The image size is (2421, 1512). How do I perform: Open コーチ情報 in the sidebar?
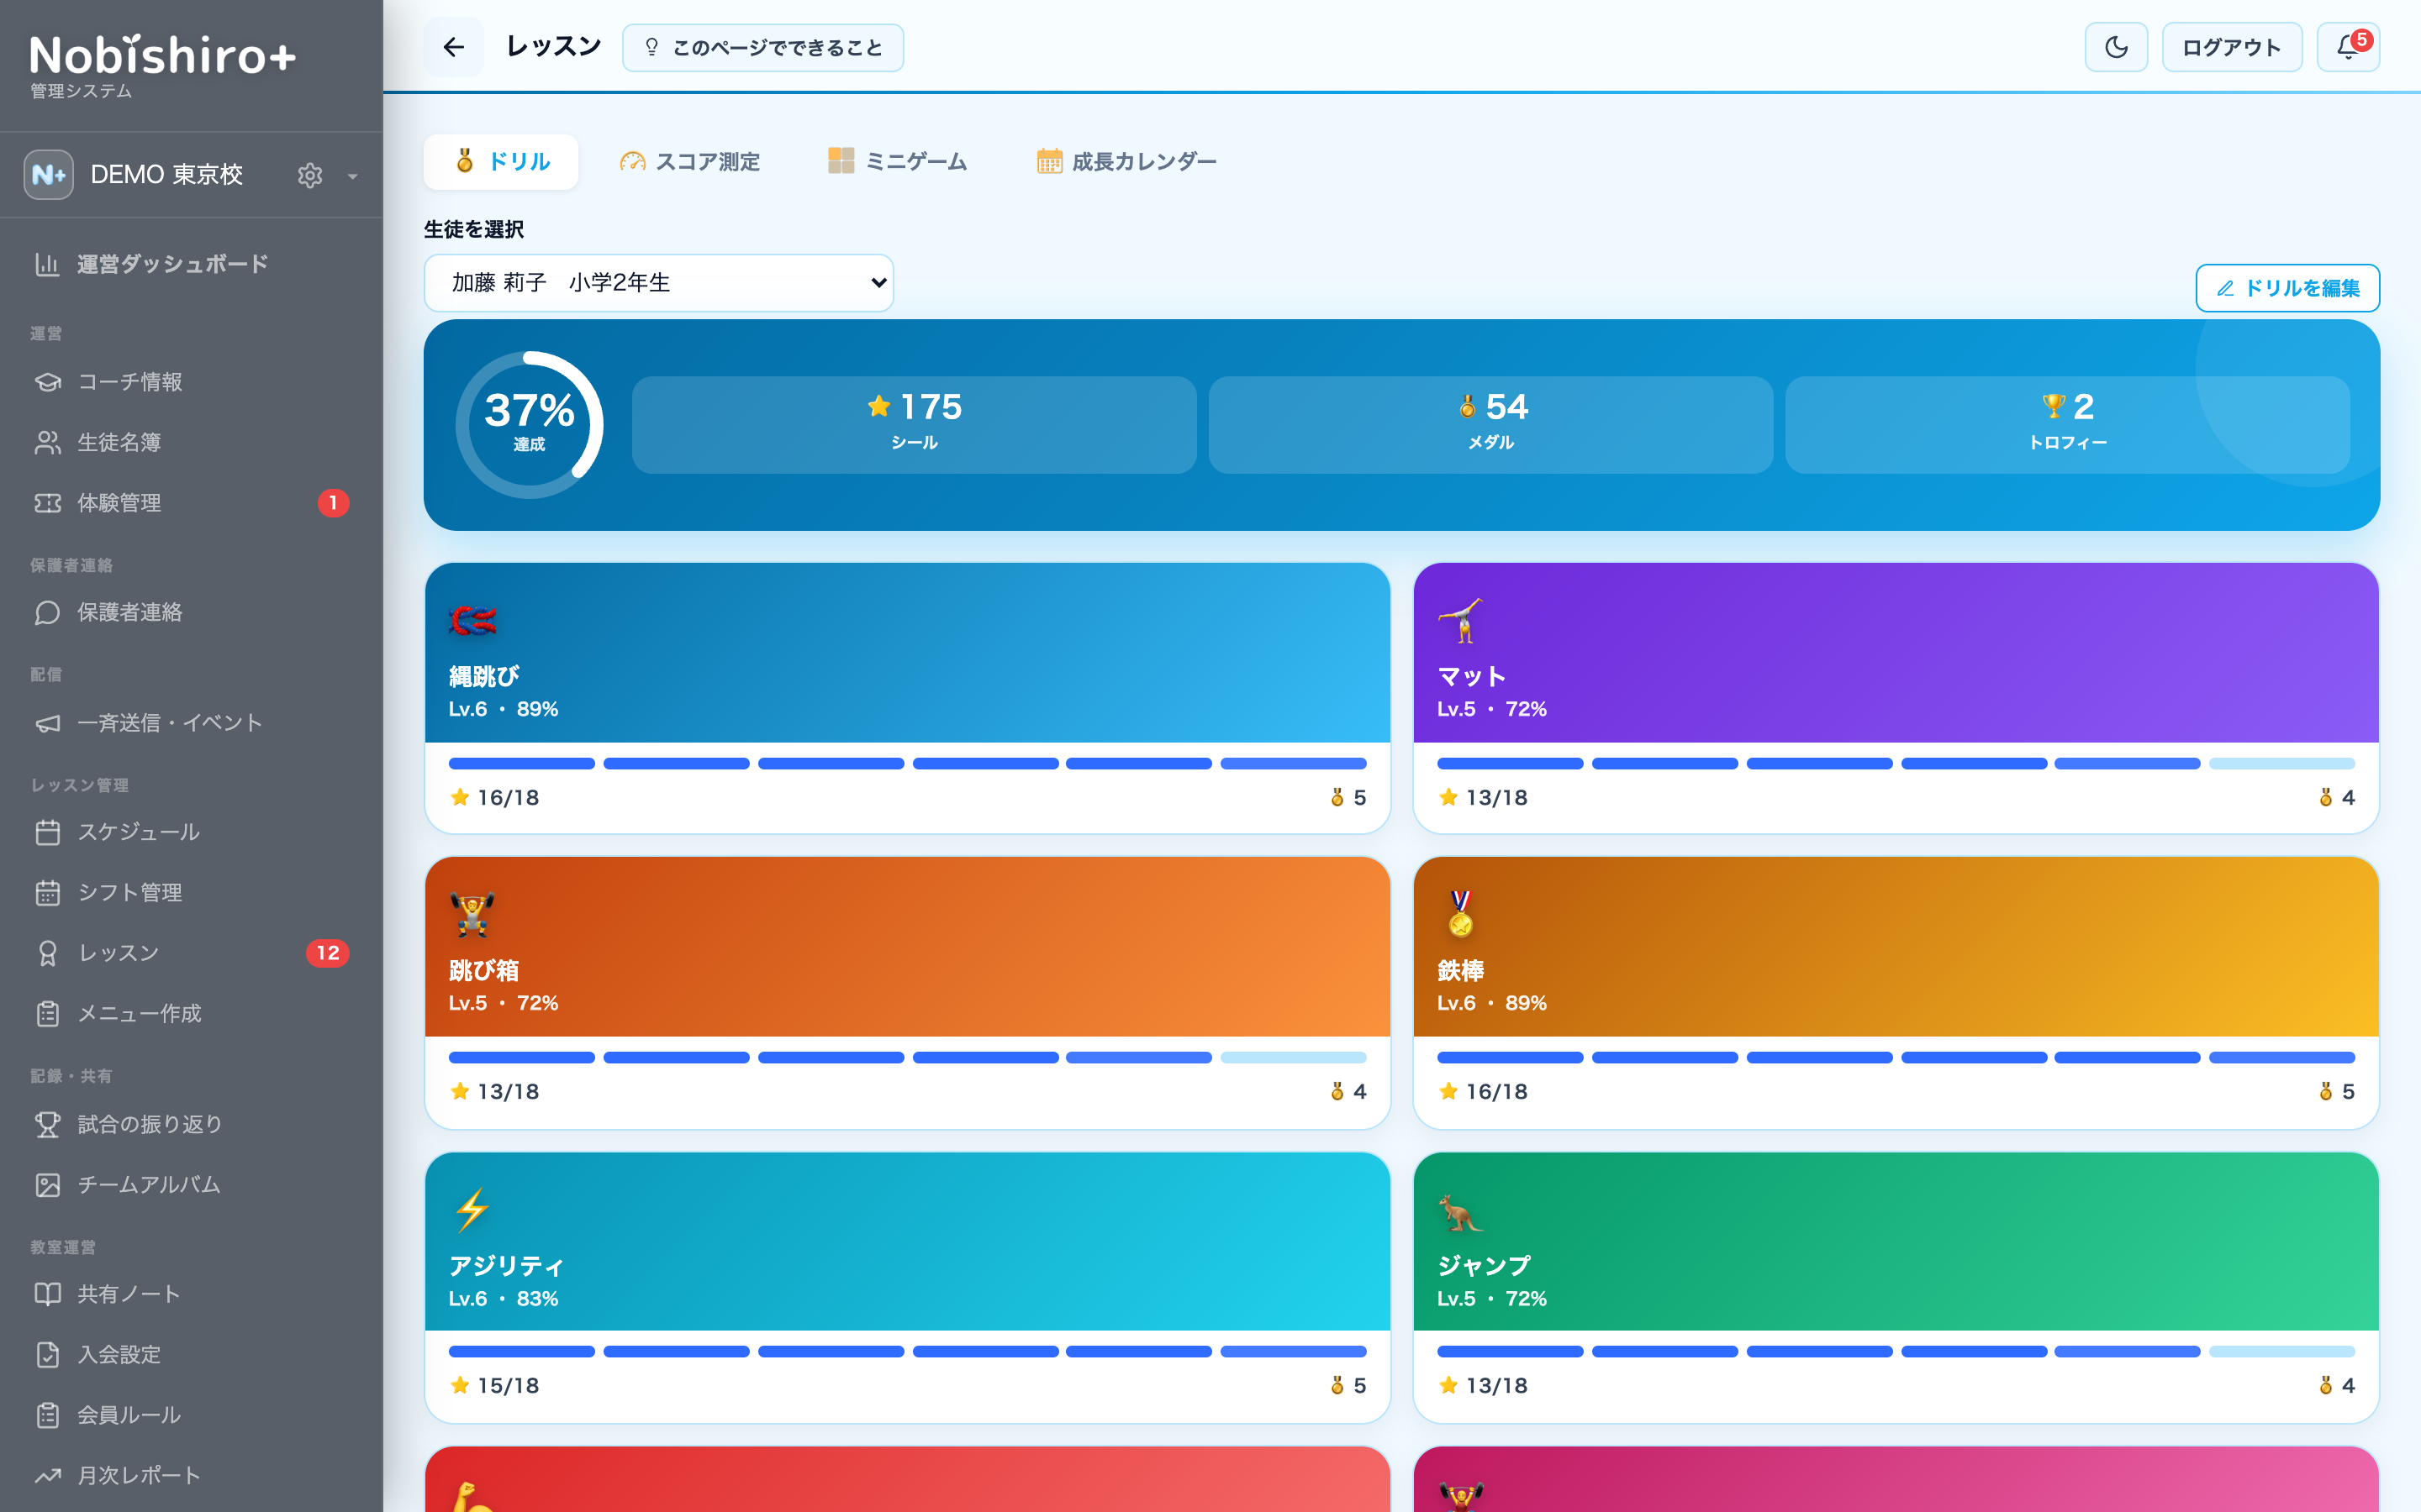pyautogui.click(x=191, y=382)
